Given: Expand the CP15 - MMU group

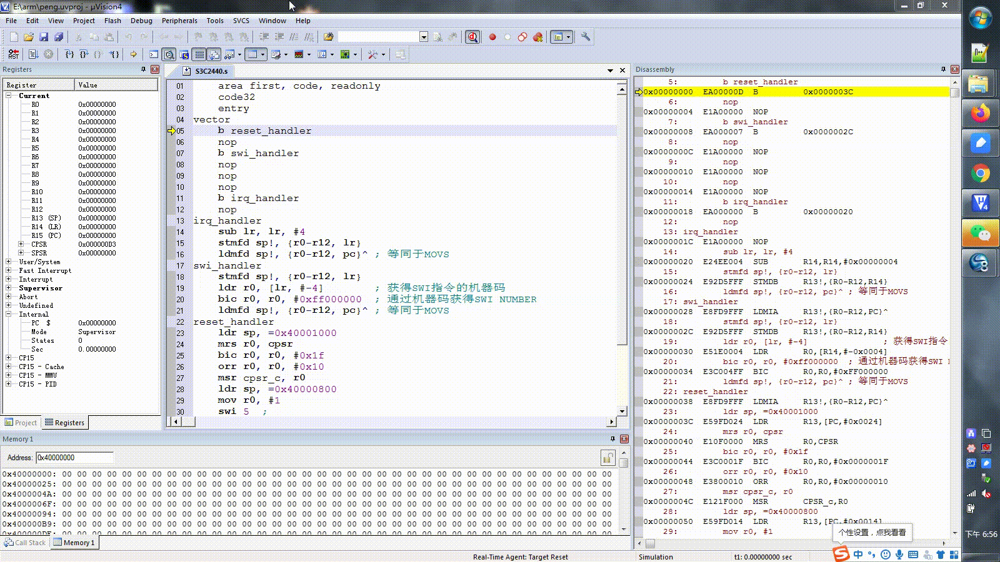Looking at the screenshot, I should [x=8, y=375].
